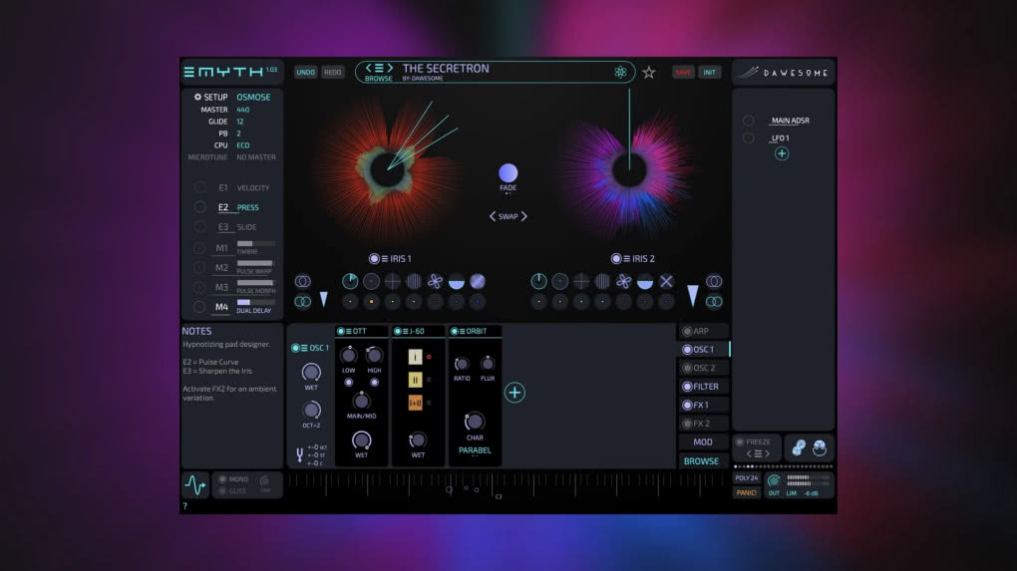Enable MONO mode toggle
Image resolution: width=1017 pixels, height=571 pixels.
(222, 479)
